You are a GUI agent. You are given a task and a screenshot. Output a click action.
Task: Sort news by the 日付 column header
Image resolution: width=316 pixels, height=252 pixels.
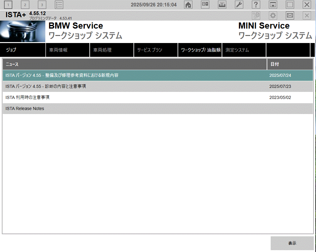(x=290, y=64)
